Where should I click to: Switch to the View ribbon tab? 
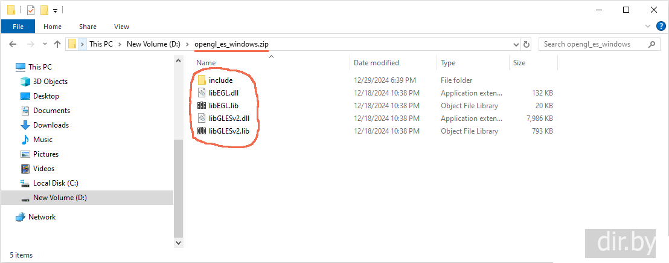click(x=121, y=27)
